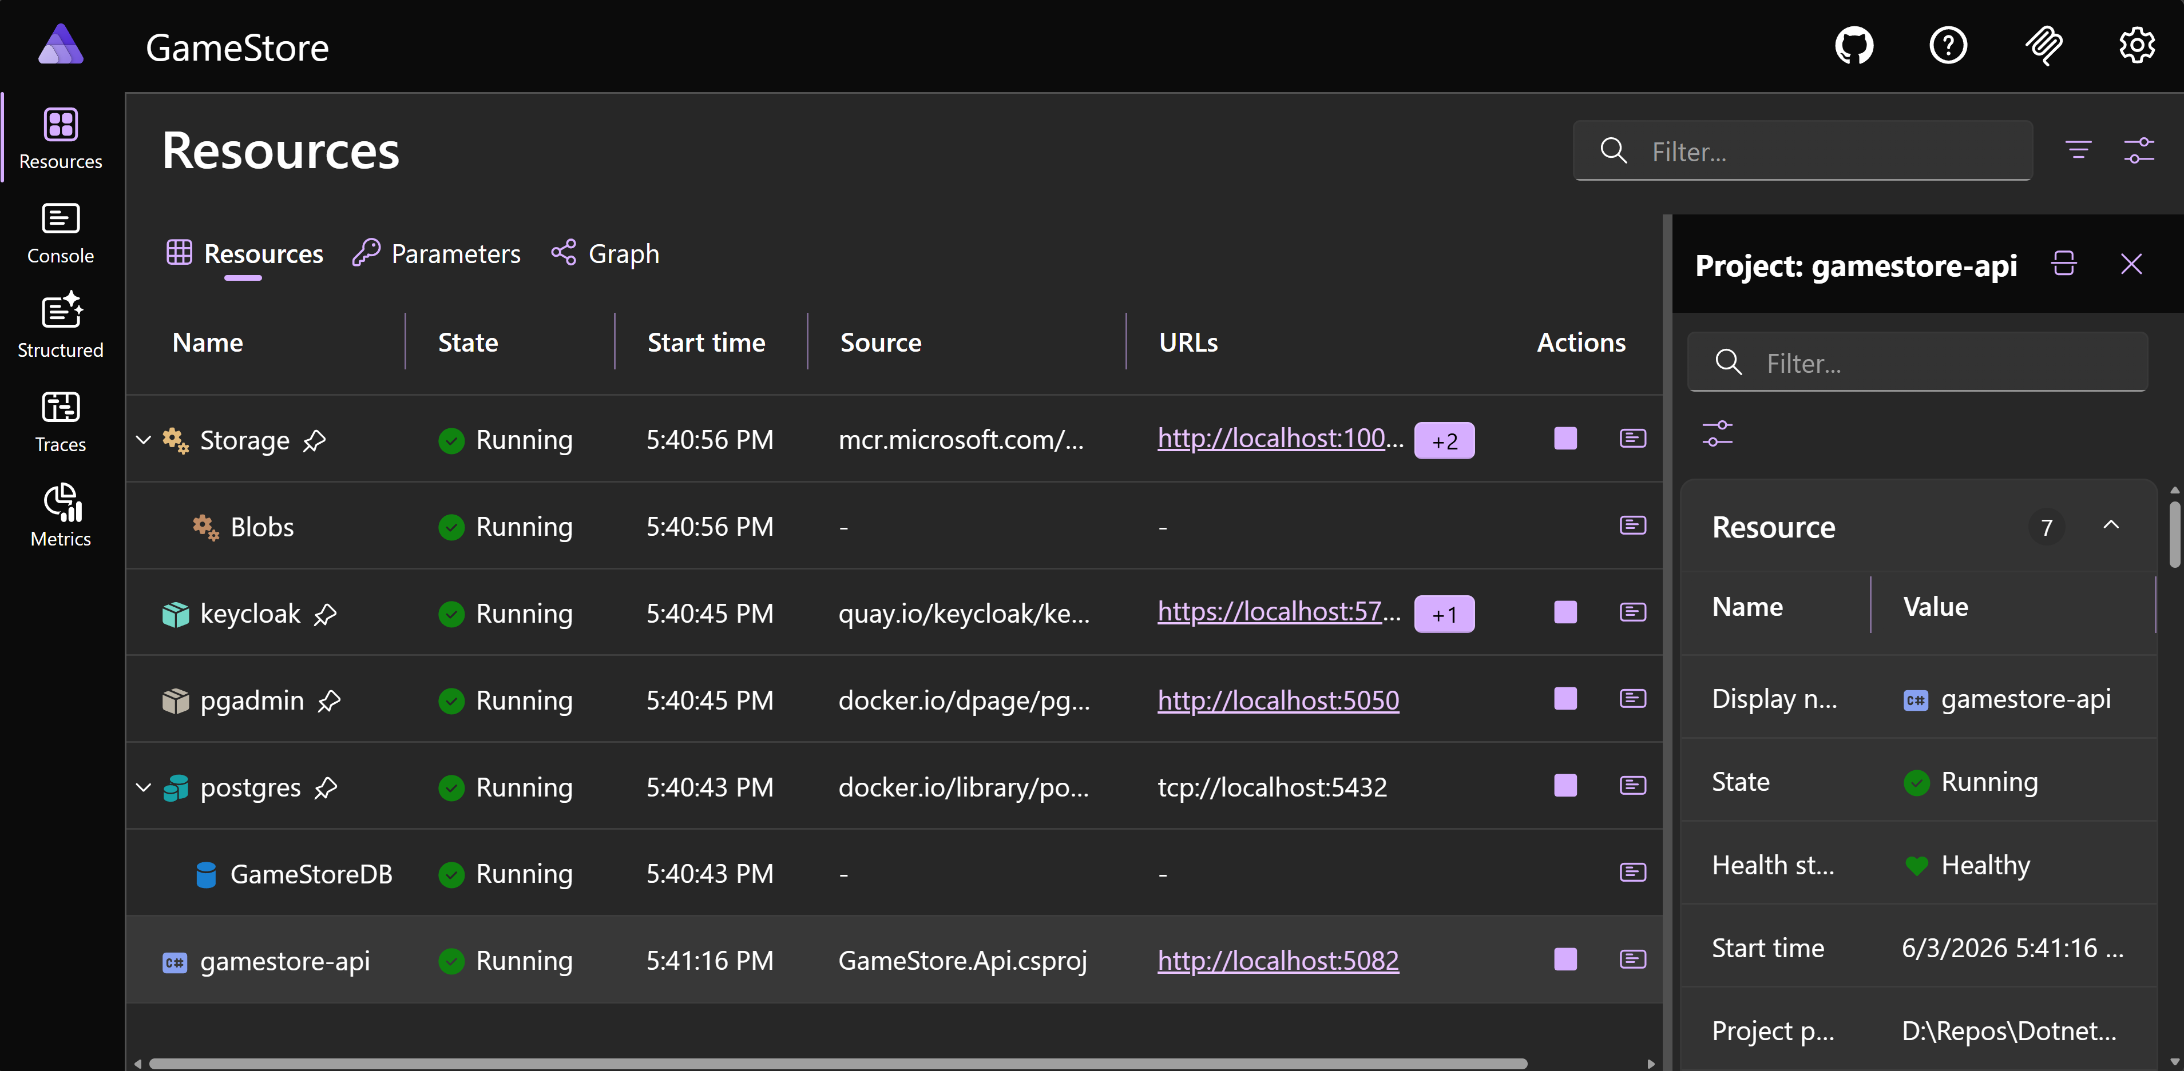This screenshot has width=2184, height=1071.
Task: View console logs for keycloak
Action: click(x=1633, y=612)
